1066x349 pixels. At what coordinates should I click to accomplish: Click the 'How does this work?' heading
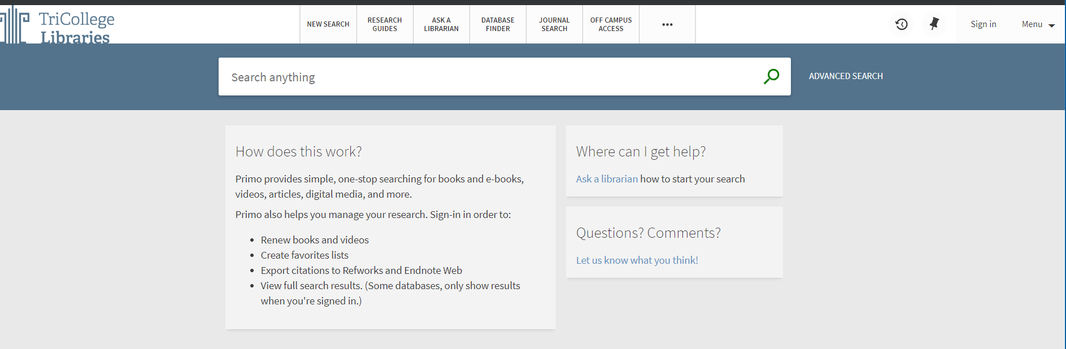pos(298,151)
